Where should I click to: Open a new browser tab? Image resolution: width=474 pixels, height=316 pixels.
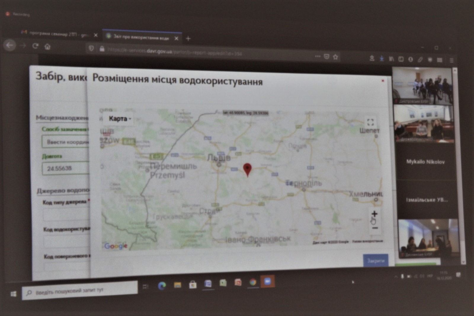click(188, 39)
